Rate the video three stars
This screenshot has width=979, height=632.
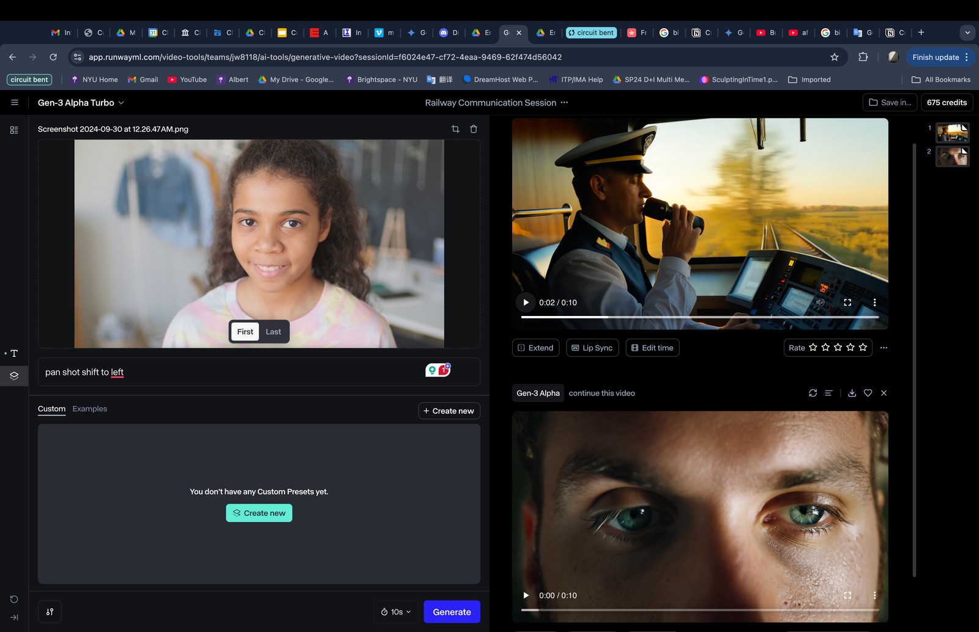838,348
